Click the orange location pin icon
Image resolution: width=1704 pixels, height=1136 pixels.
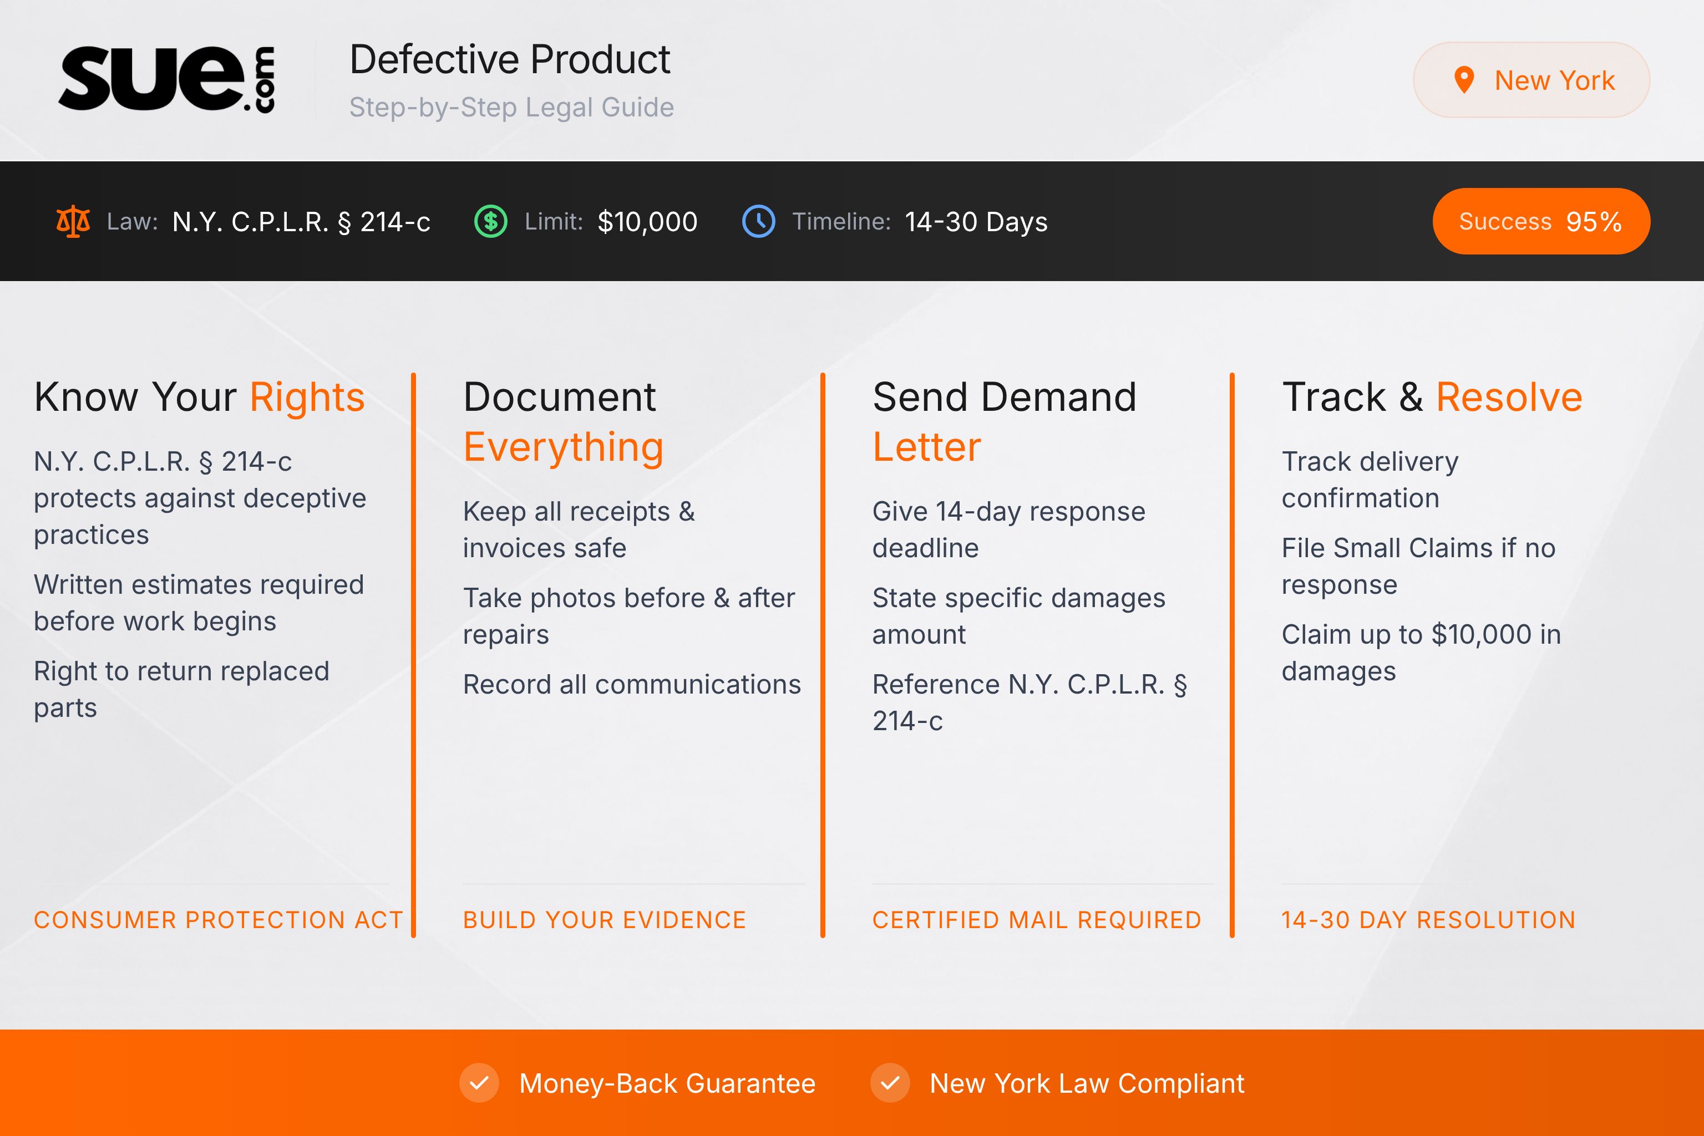coord(1465,80)
